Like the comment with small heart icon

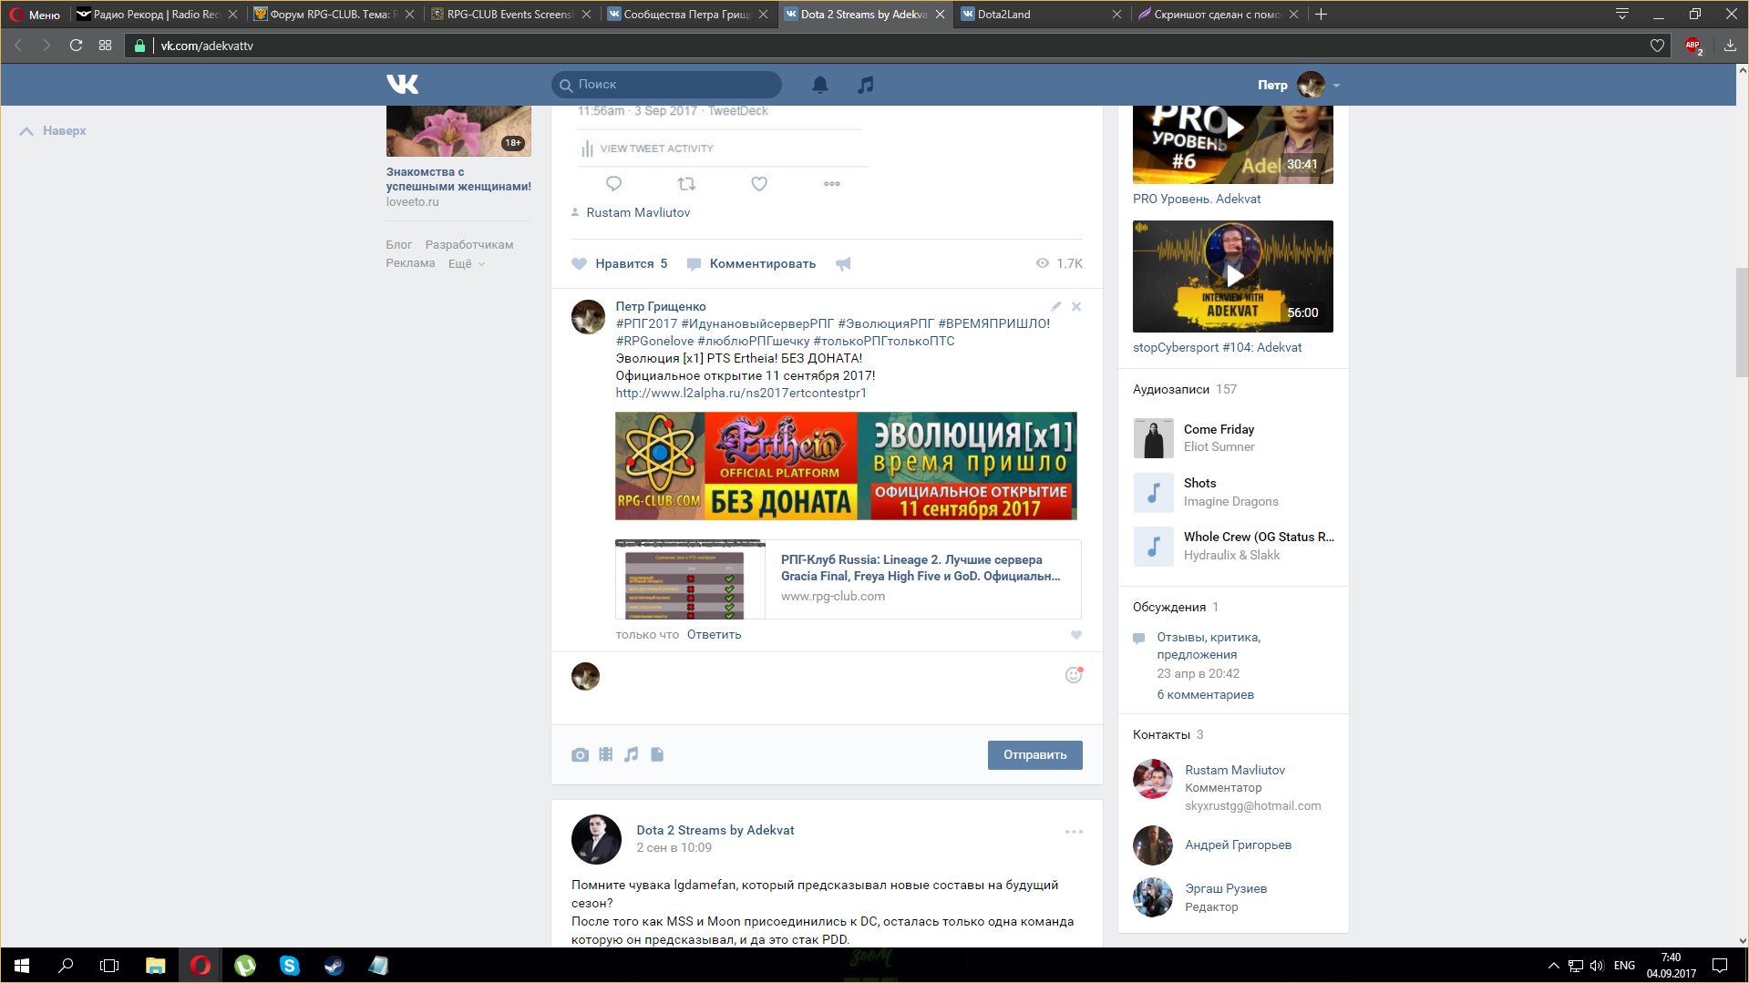pos(1076,635)
